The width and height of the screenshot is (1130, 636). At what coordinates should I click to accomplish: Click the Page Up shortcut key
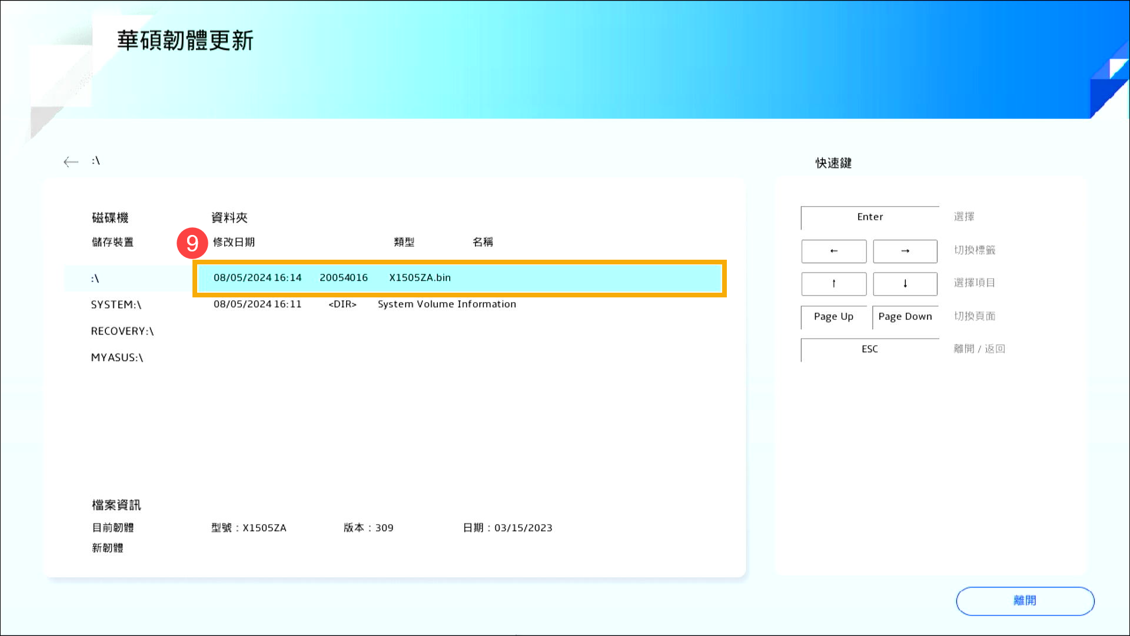pyautogui.click(x=833, y=317)
